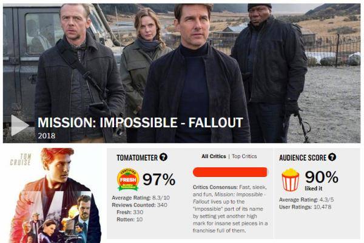Click the Reviews Counted: 340 text
This screenshot has height=243, width=364.
140,205
